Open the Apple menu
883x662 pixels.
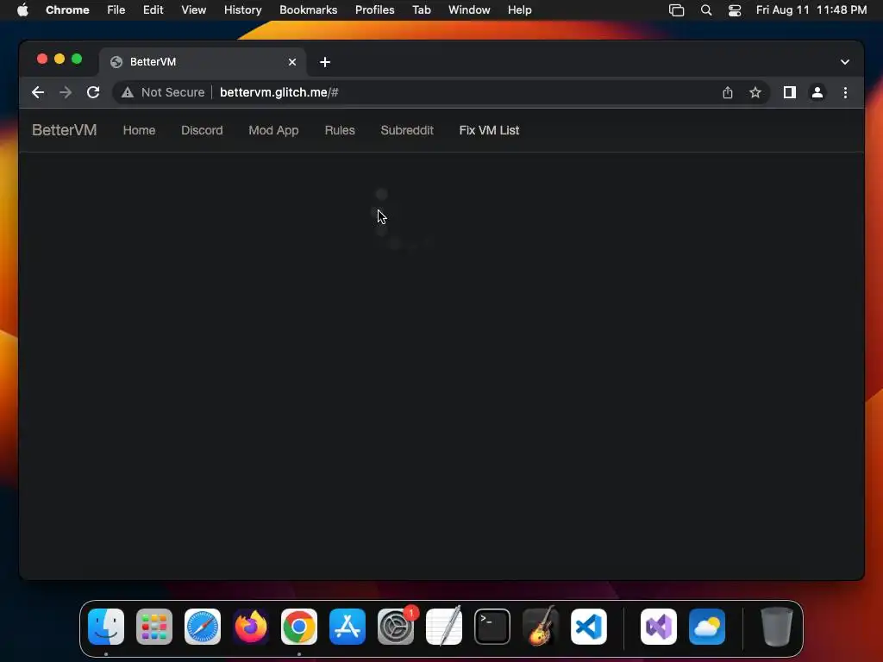coord(22,10)
